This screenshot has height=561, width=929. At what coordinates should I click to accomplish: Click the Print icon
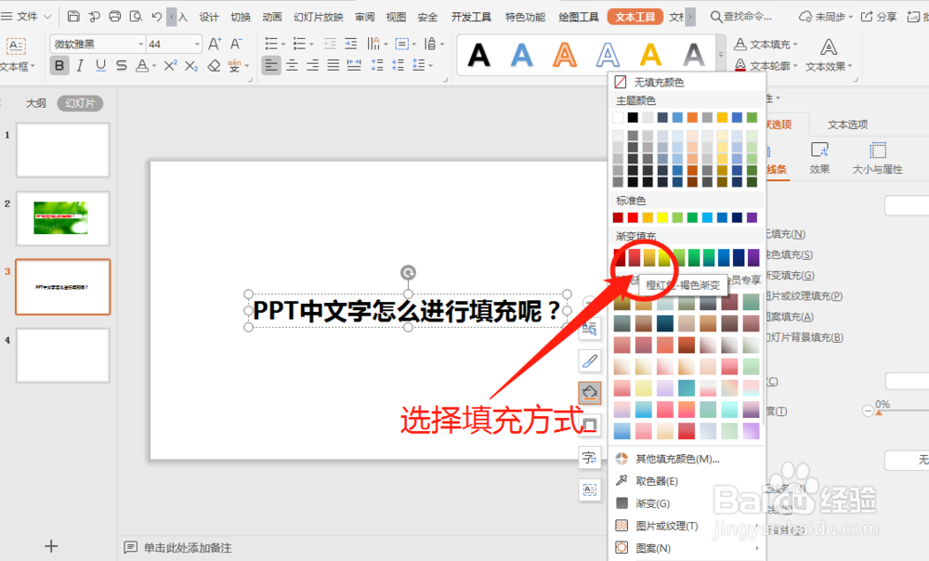point(115,17)
